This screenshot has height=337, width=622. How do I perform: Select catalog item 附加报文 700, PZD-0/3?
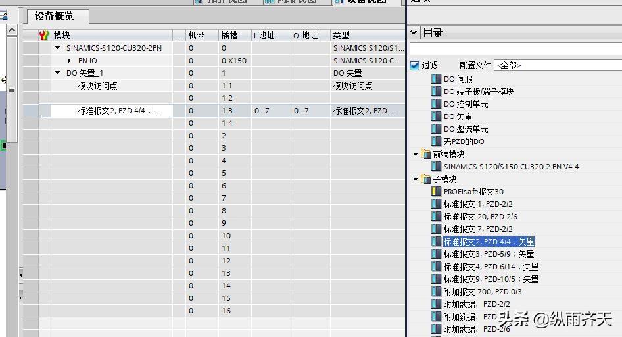point(483,292)
